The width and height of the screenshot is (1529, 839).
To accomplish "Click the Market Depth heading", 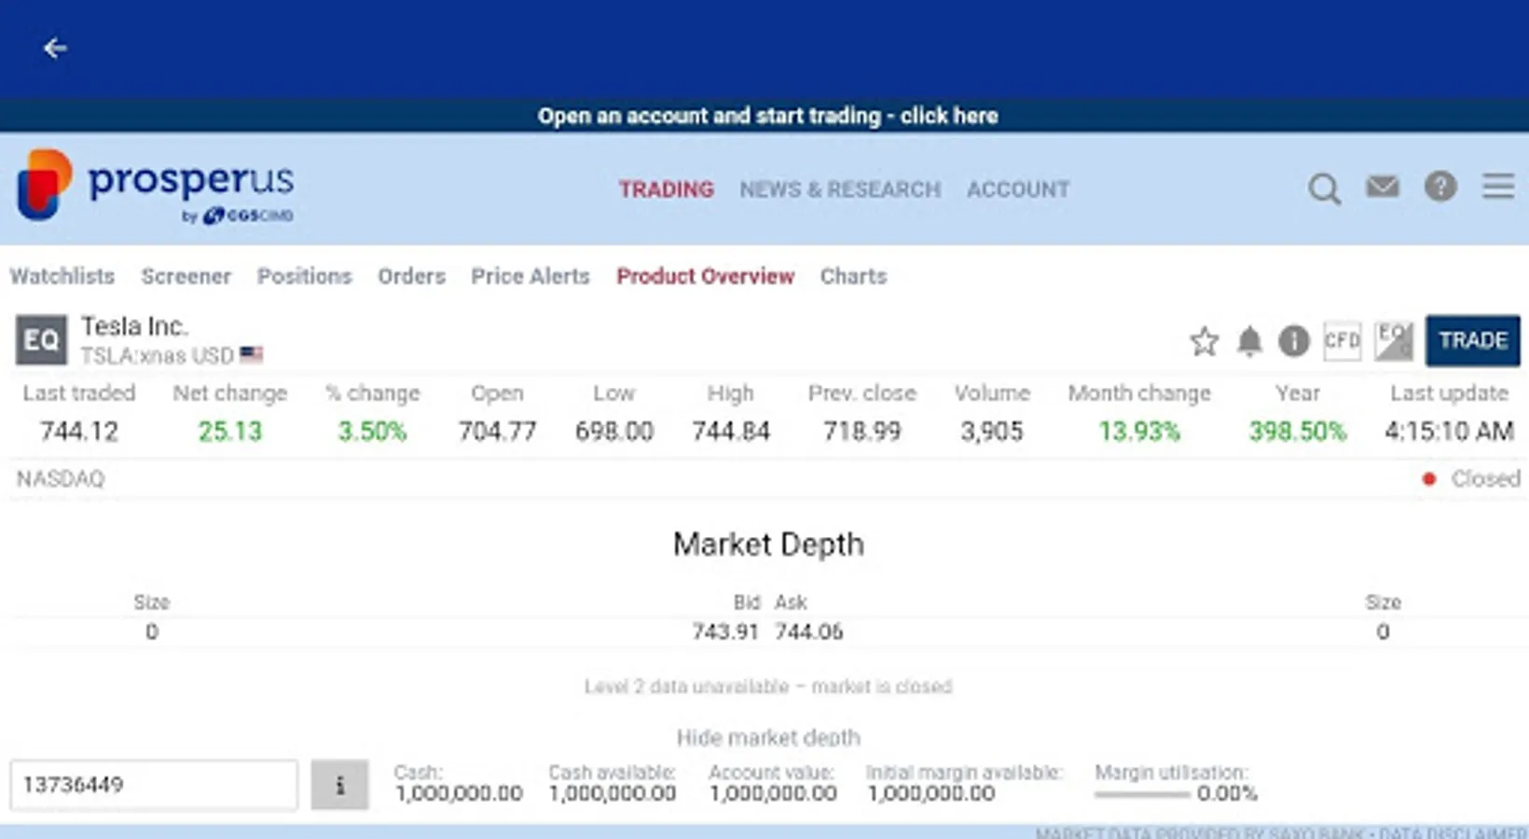I will (x=768, y=544).
